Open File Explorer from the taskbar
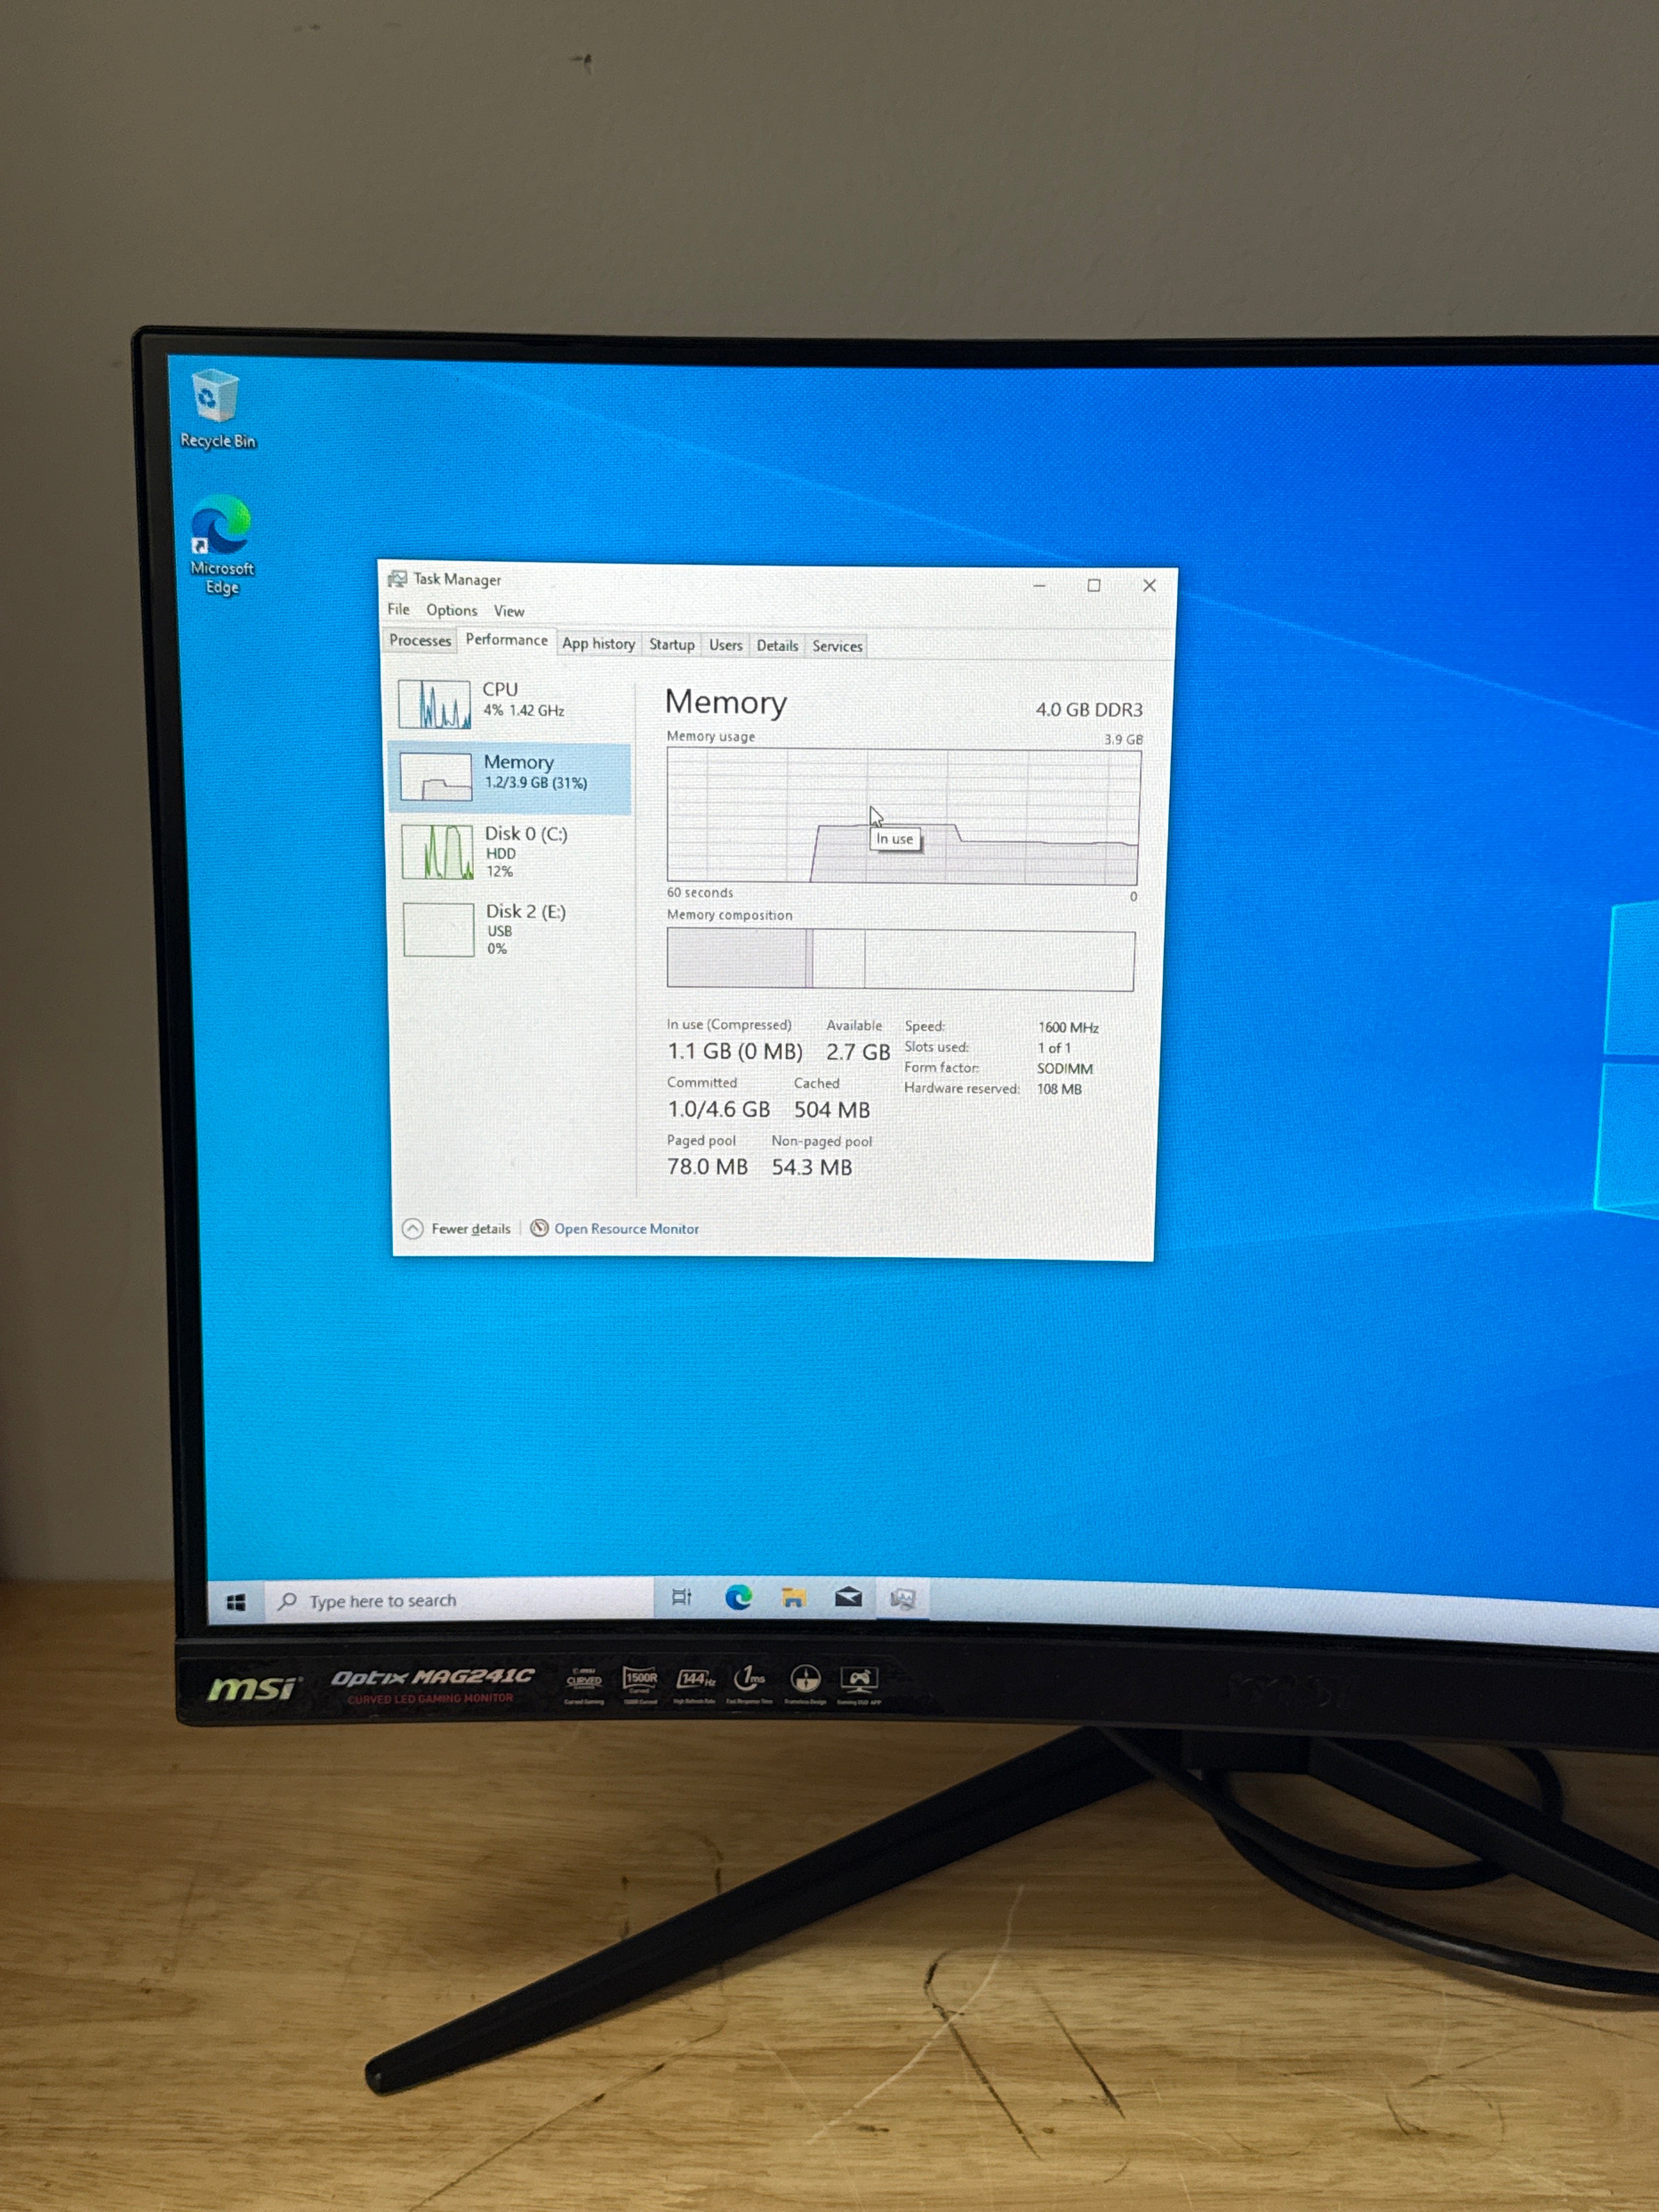The width and height of the screenshot is (1659, 2212). (793, 1598)
